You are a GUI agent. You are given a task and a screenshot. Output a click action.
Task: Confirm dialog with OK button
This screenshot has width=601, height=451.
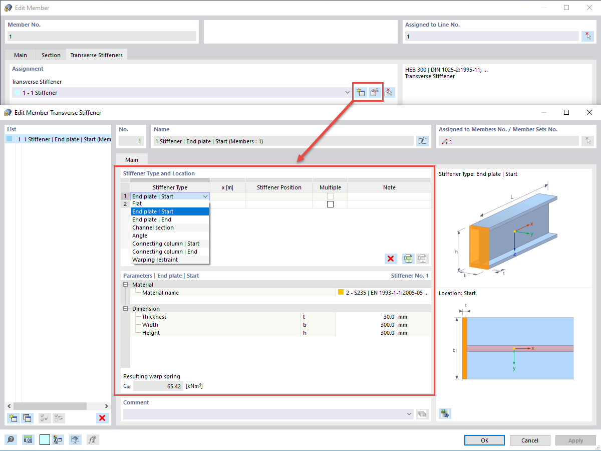click(x=484, y=440)
